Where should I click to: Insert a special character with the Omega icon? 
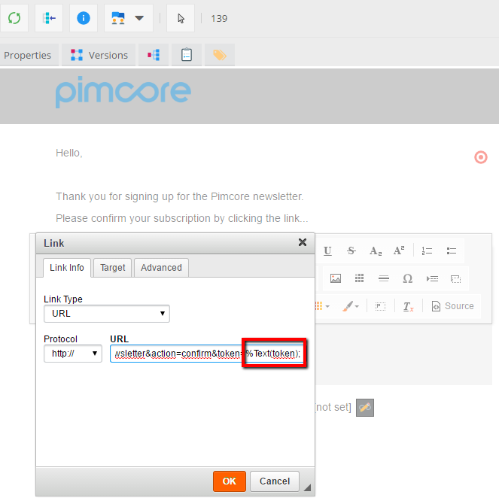coord(407,278)
